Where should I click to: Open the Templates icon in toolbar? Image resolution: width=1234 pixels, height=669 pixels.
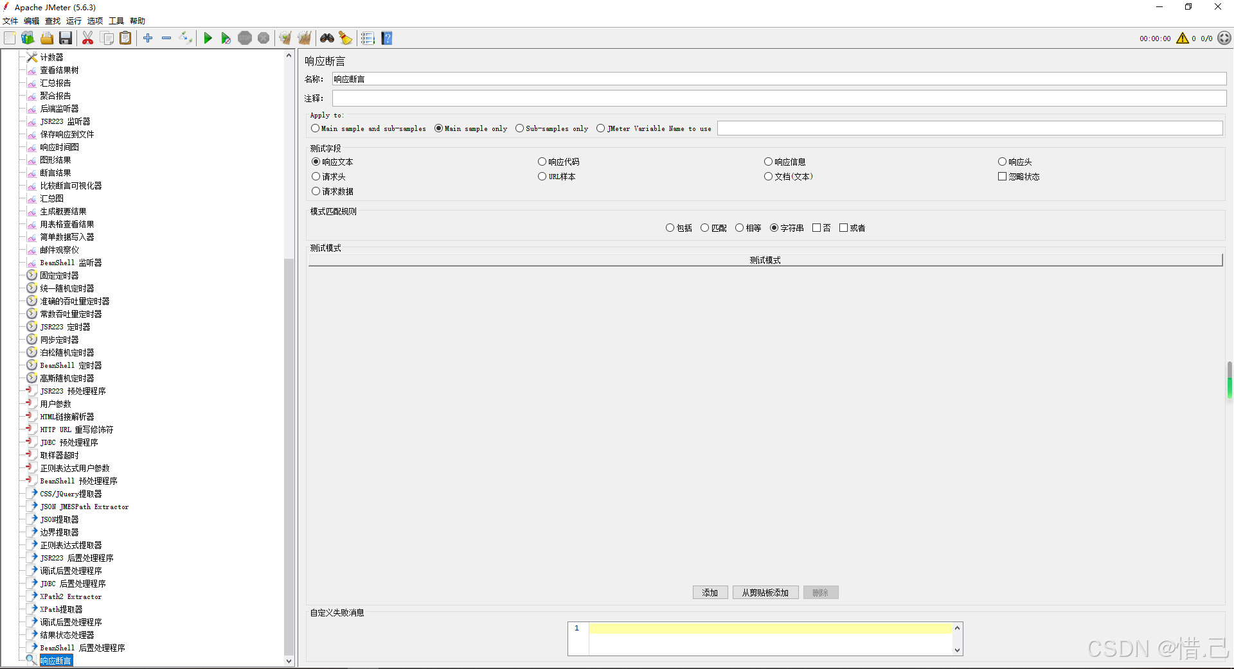coord(28,39)
